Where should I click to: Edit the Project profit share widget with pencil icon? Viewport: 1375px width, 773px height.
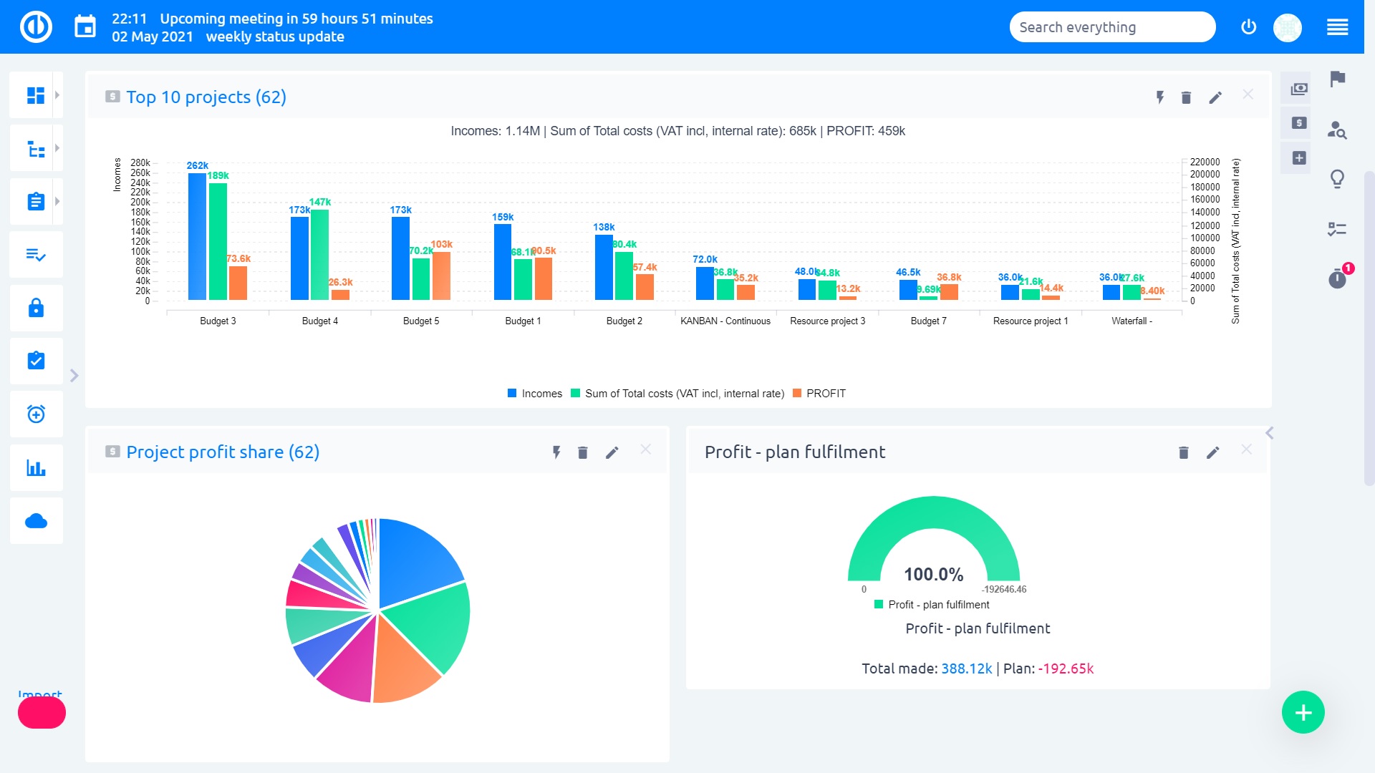pos(612,452)
